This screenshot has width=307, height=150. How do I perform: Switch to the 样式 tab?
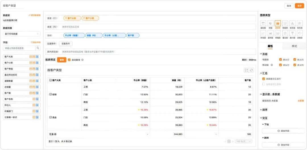pos(294,46)
